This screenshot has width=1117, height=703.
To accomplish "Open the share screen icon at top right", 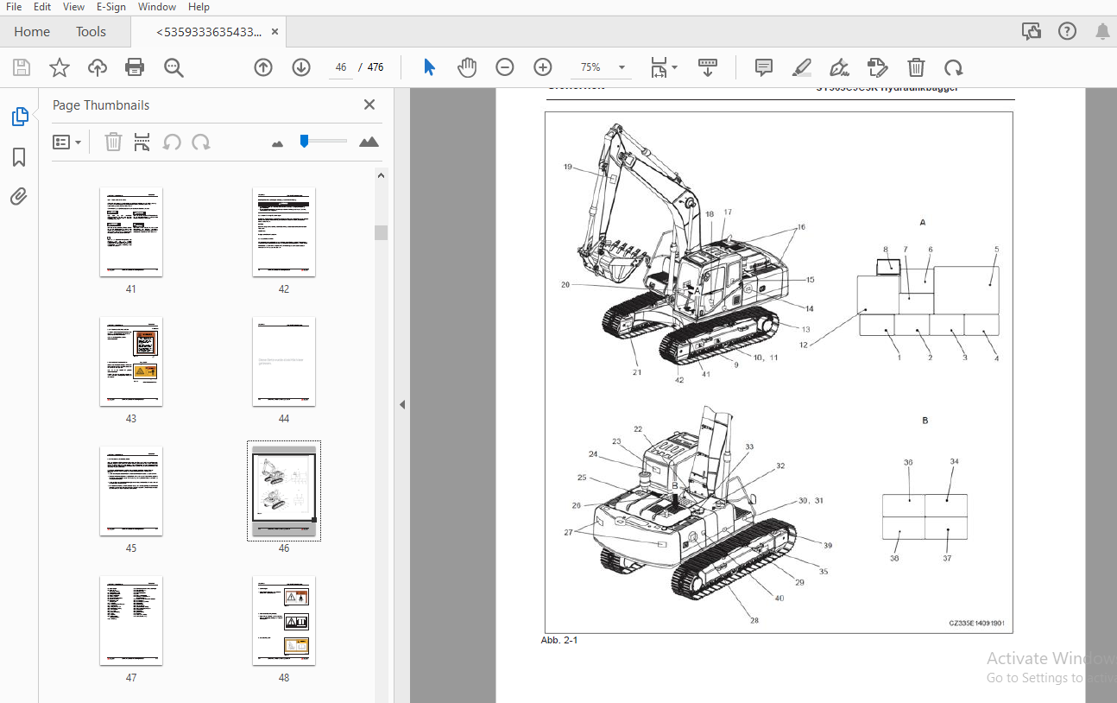I will [x=1031, y=32].
